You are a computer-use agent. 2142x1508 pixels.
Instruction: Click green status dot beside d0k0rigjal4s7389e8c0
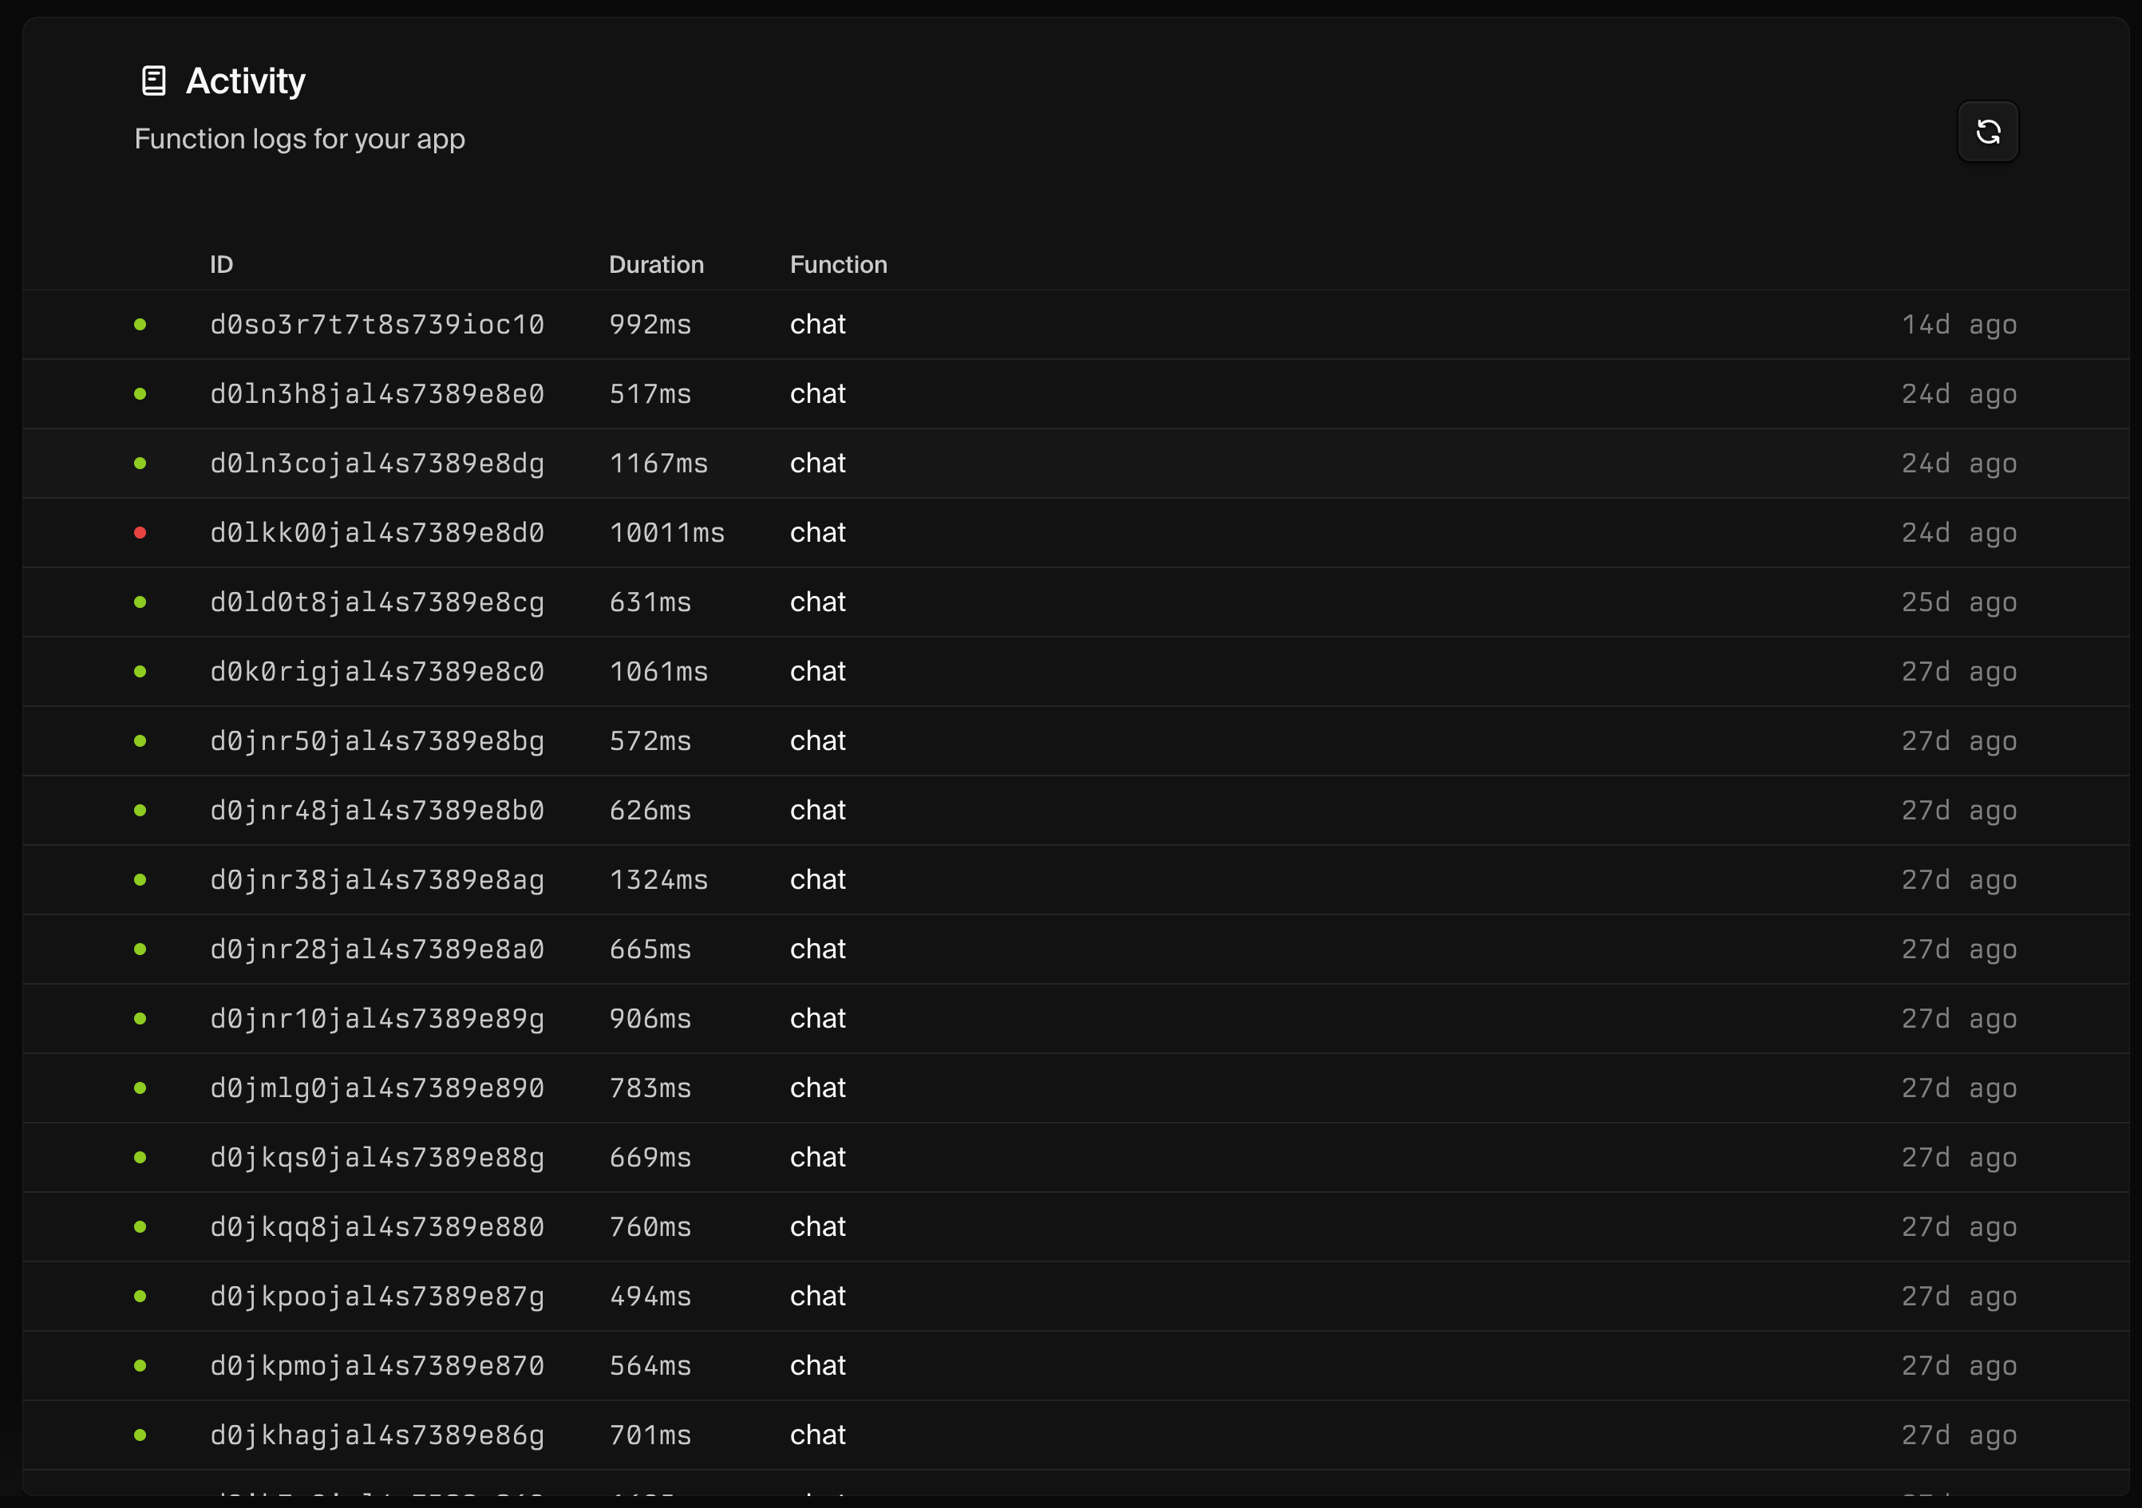coord(140,672)
